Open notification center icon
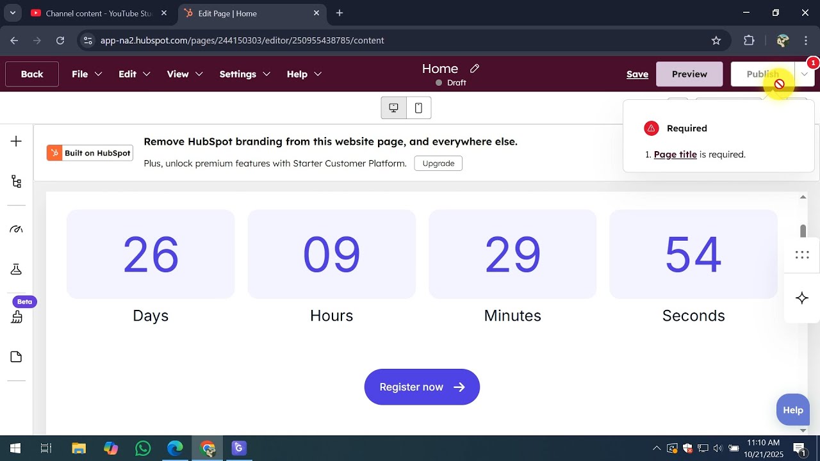This screenshot has width=820, height=461. point(799,448)
